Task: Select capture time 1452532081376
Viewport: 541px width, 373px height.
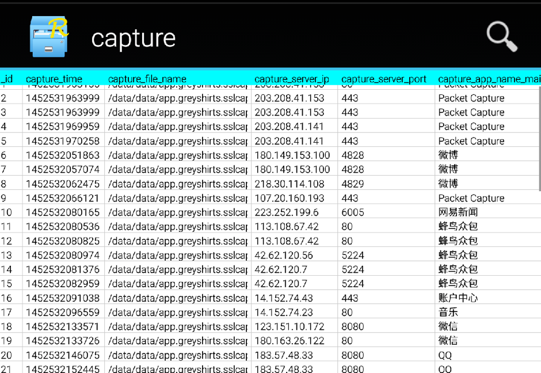Action: (63, 269)
